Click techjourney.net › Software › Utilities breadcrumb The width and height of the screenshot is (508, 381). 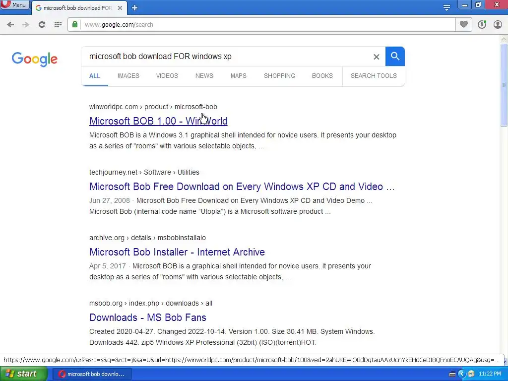[144, 172]
